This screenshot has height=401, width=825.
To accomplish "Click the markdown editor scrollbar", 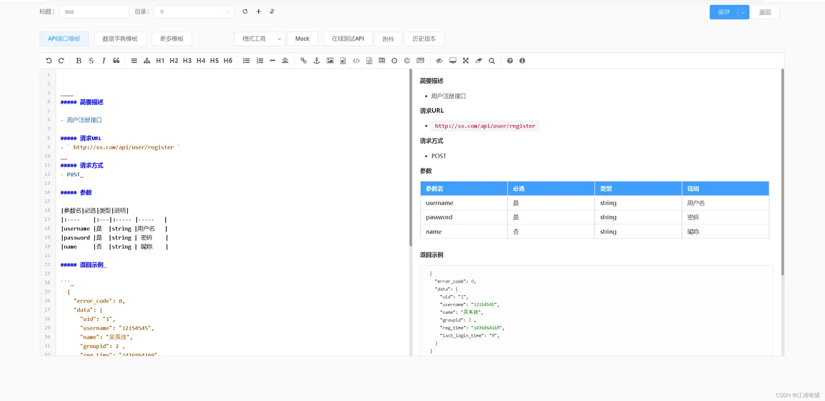I will (x=411, y=158).
